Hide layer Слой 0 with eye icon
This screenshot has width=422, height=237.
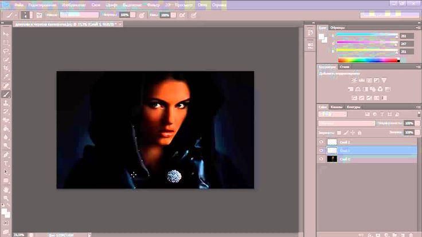(321, 159)
